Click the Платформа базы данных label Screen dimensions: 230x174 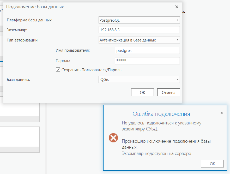point(29,20)
